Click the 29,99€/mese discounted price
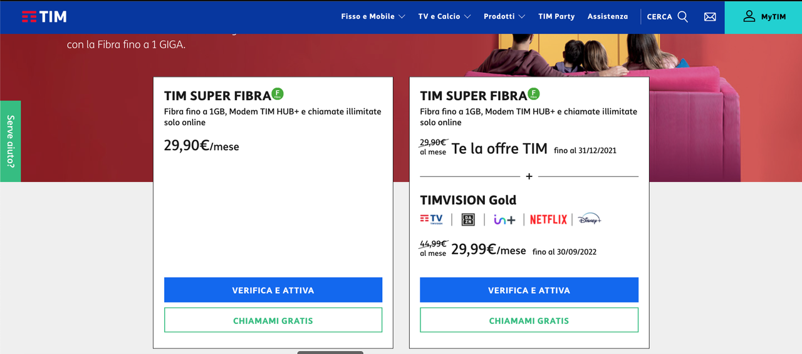 click(489, 250)
